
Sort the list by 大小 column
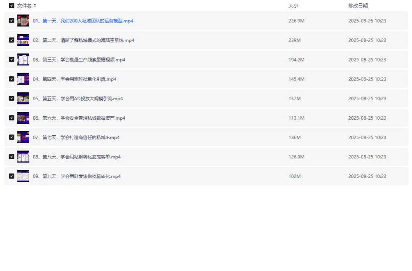tap(293, 6)
